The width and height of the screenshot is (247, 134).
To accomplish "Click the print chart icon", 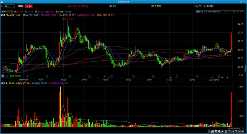I will click(x=219, y=131).
